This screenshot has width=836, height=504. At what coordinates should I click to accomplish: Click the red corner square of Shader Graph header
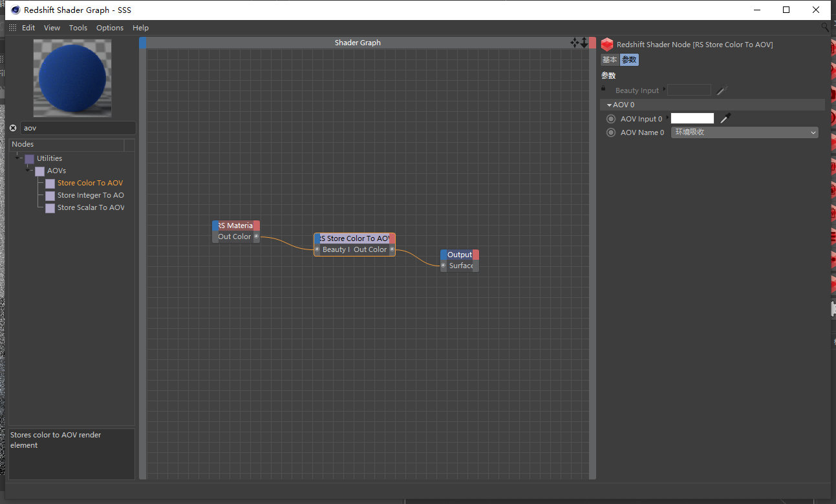[592, 43]
